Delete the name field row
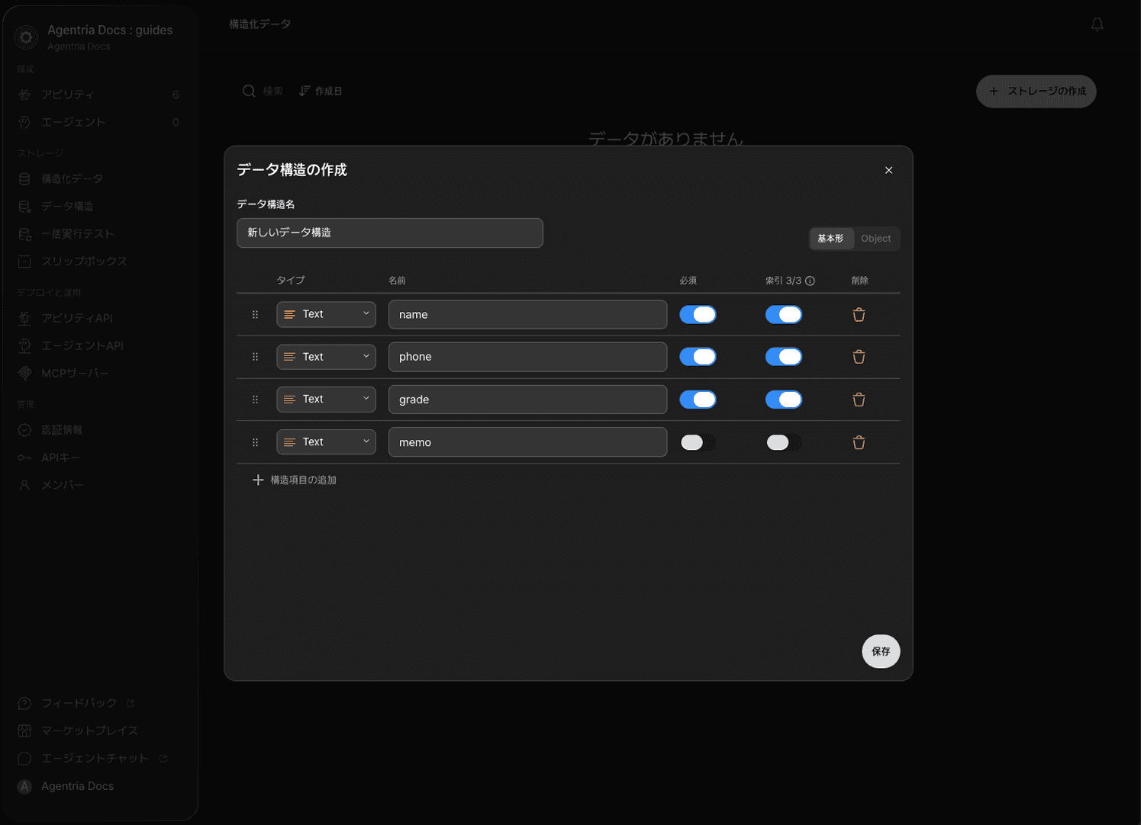The height and width of the screenshot is (825, 1141). [x=859, y=315]
